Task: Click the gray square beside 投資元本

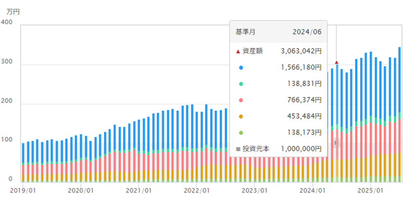Action: click(x=238, y=149)
